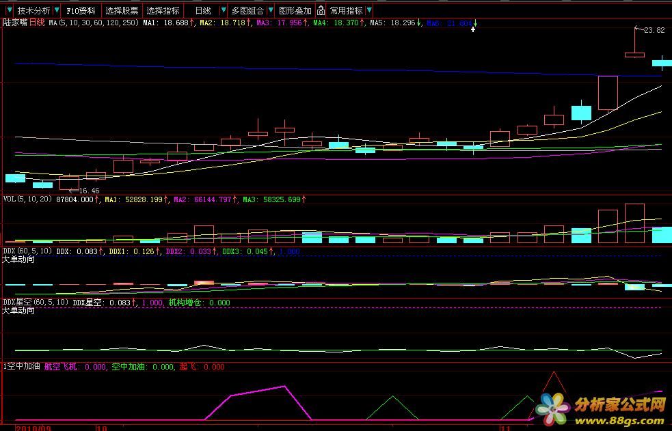
Task: Click the 常用指标 button
Action: point(347,10)
